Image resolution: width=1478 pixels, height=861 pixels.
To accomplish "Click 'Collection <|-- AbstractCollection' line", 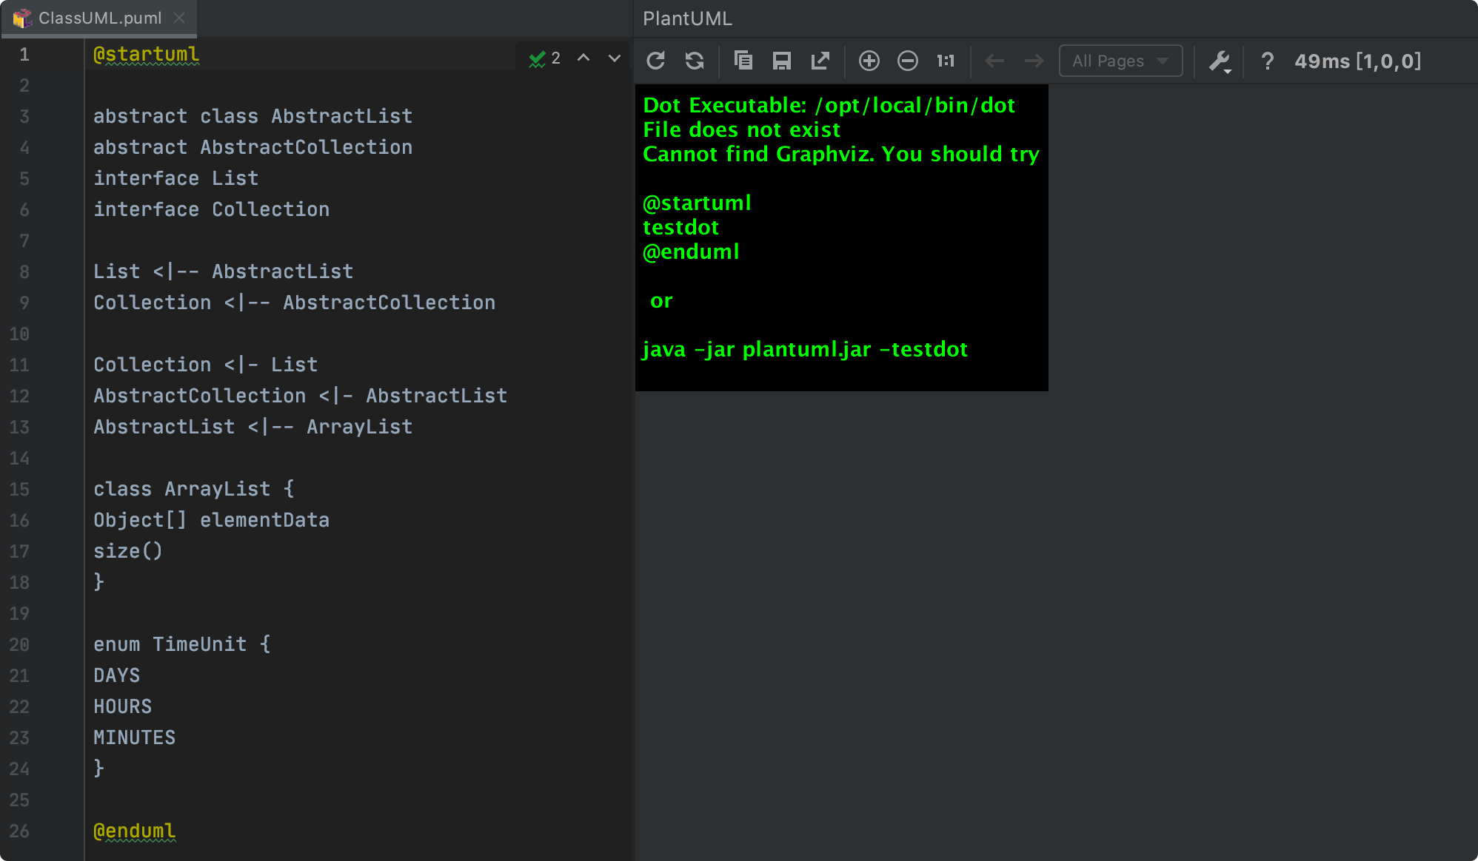I will (294, 303).
